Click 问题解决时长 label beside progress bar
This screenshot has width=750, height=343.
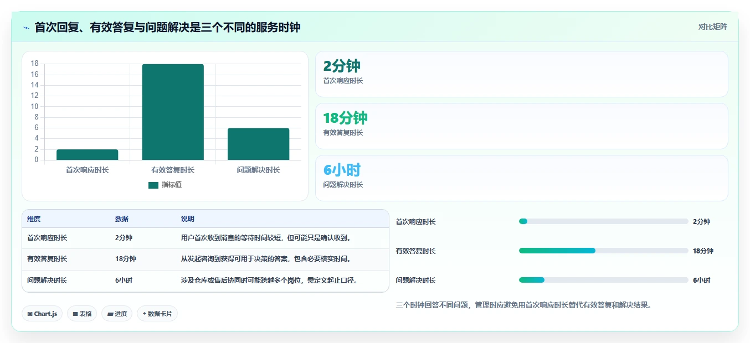(416, 280)
